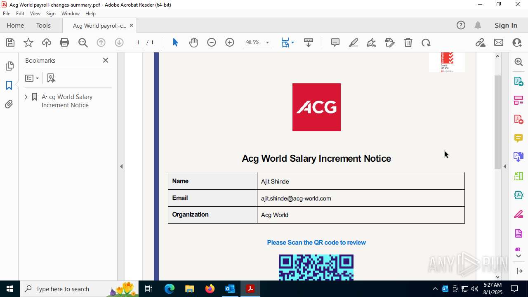Zoom out with the minus button
Viewport: 528px width, 297px height.
(212, 42)
